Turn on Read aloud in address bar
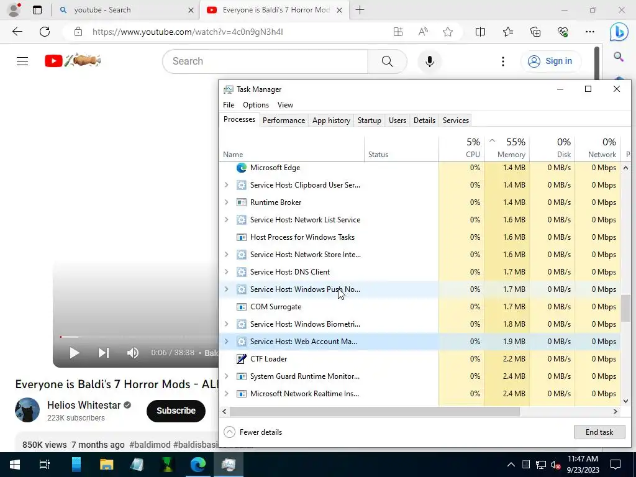 (x=423, y=32)
